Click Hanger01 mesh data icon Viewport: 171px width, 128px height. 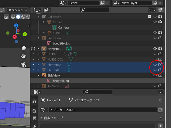[x=69, y=49]
